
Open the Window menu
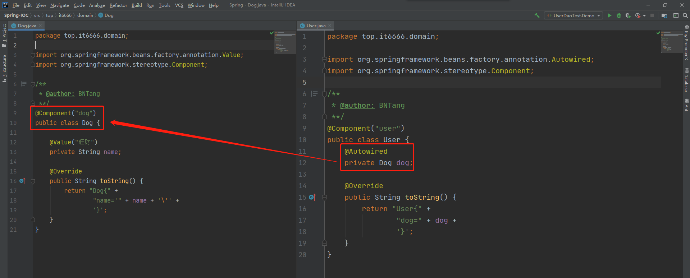tap(196, 5)
